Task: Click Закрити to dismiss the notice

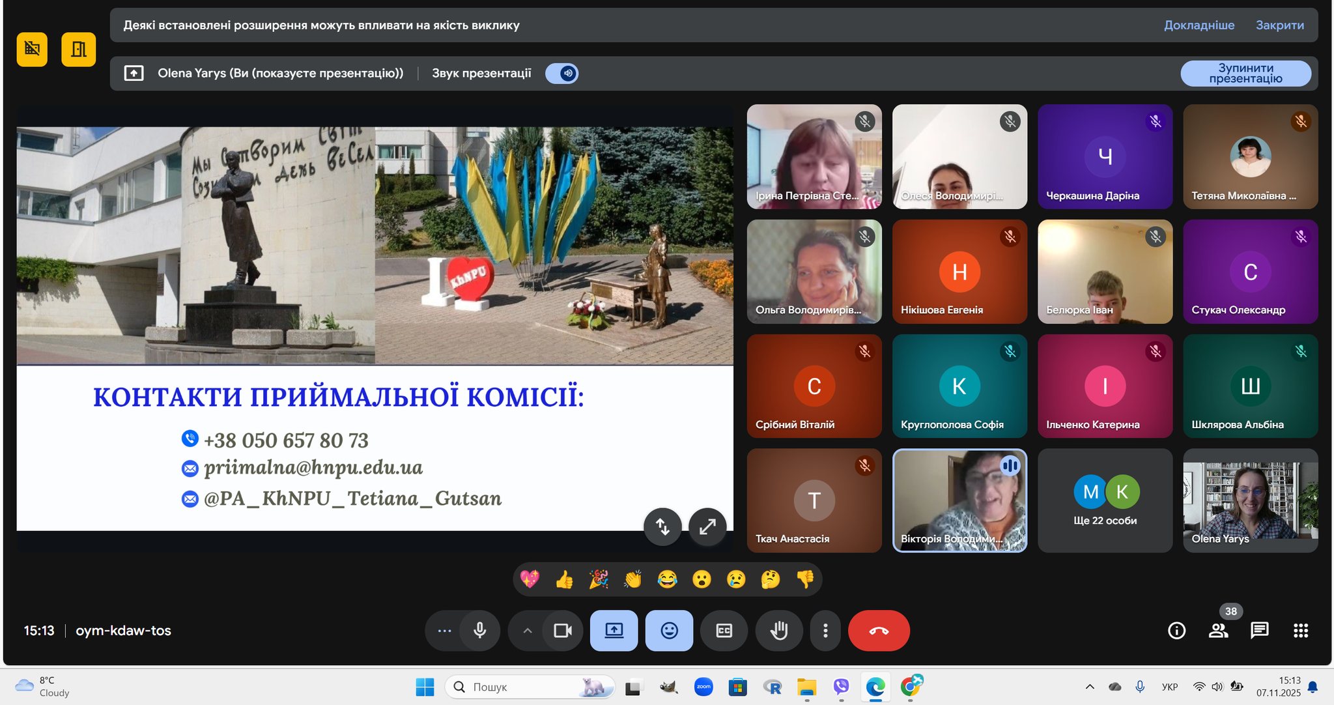Action: click(x=1279, y=25)
